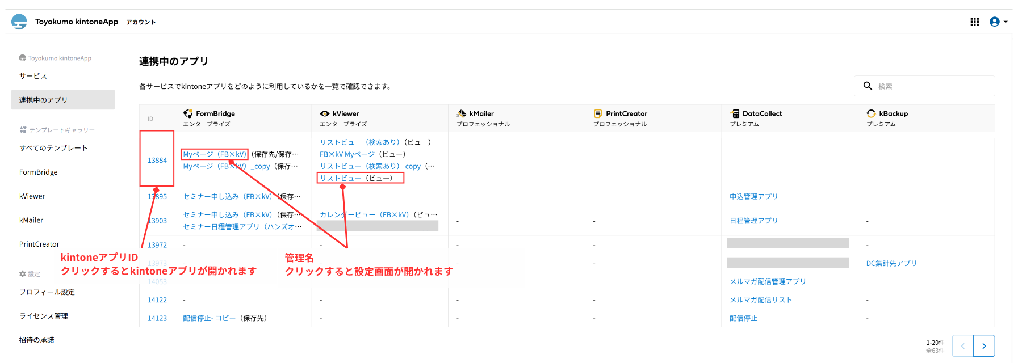
Task: Click the ID column header
Action: pos(150,119)
